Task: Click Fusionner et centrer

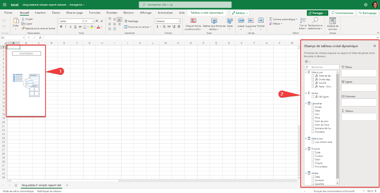Action: click(x=137, y=27)
